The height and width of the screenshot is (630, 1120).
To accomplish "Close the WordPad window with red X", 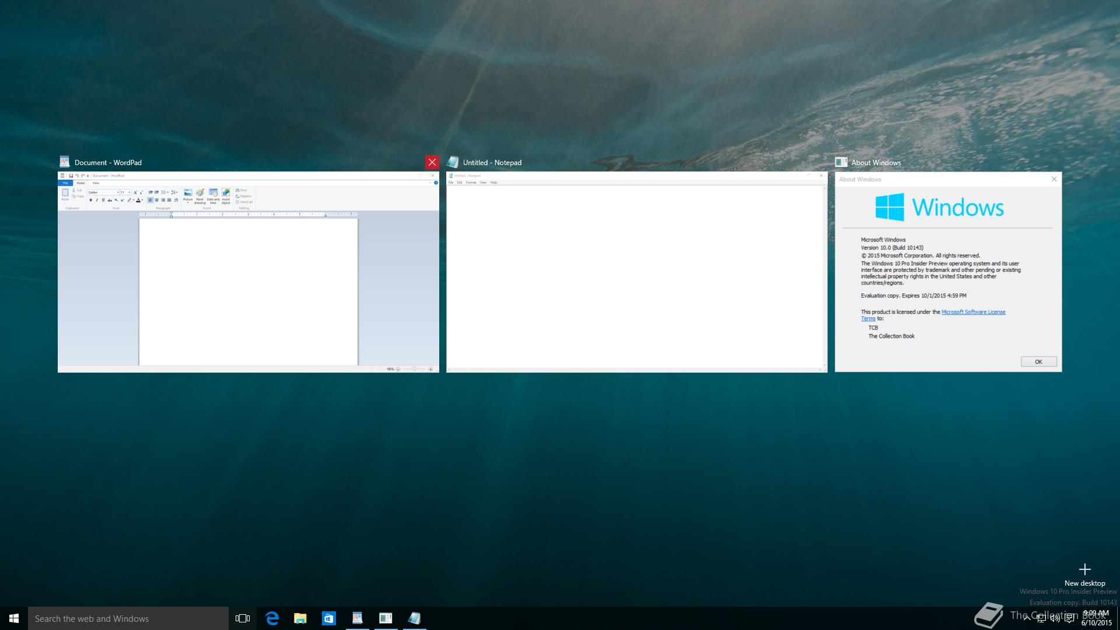I will click(x=432, y=162).
